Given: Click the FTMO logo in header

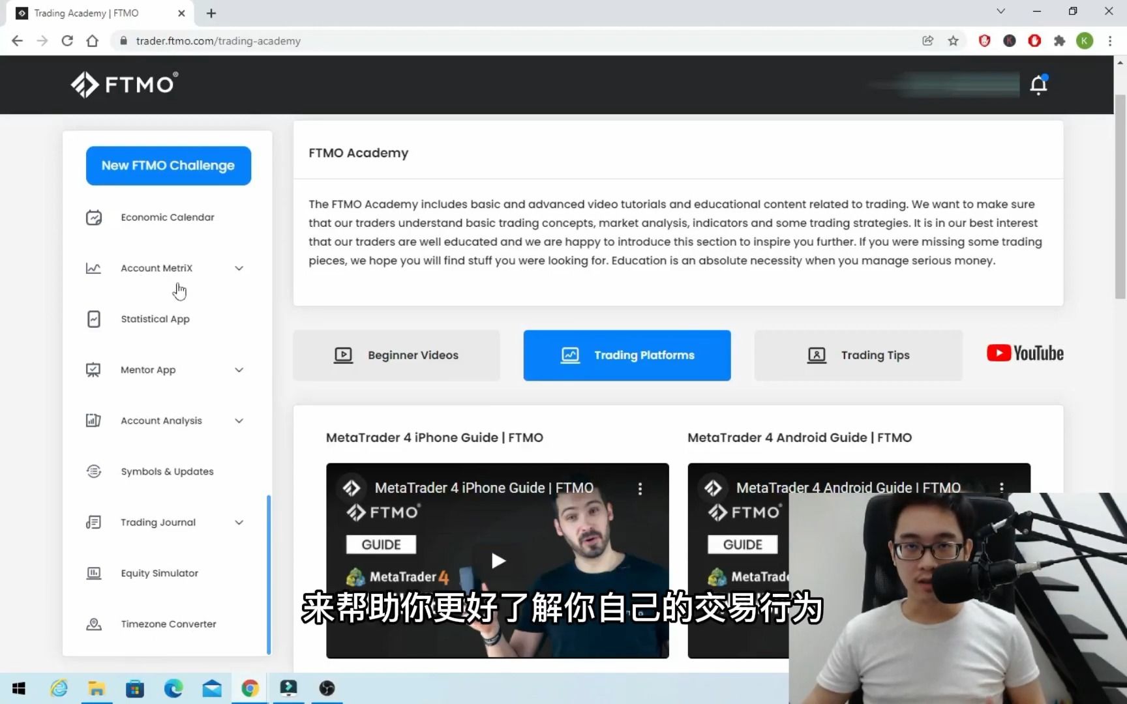Looking at the screenshot, I should pyautogui.click(x=124, y=85).
